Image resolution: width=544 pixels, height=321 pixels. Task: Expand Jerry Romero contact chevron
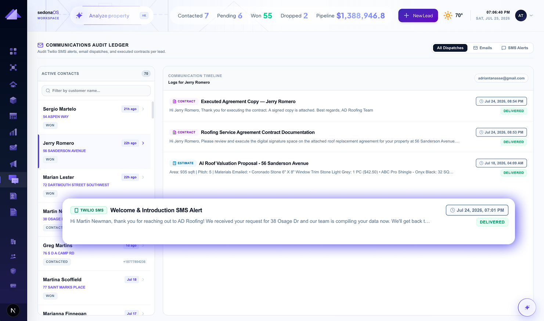point(143,143)
